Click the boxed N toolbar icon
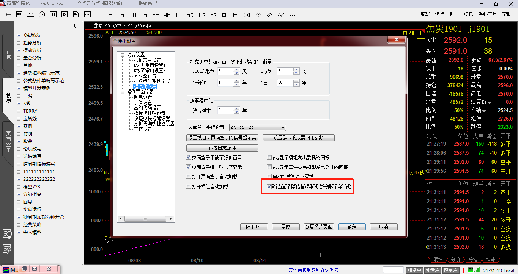 point(53,15)
